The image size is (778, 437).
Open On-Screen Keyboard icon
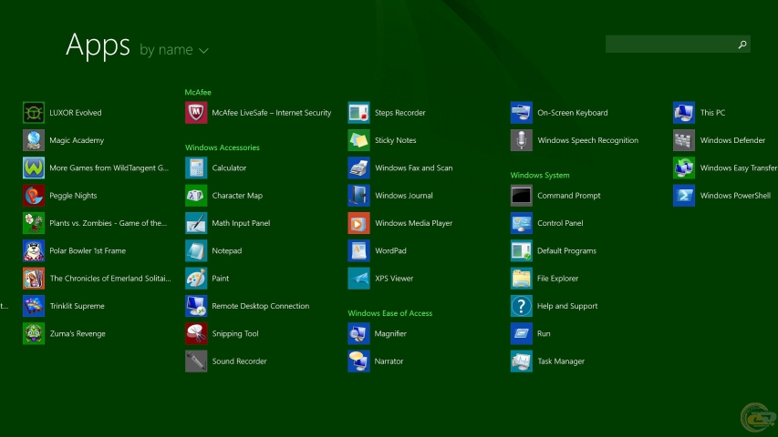coord(522,113)
